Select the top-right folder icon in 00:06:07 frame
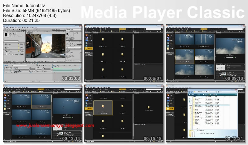248x145 pixels. coord(122,39)
